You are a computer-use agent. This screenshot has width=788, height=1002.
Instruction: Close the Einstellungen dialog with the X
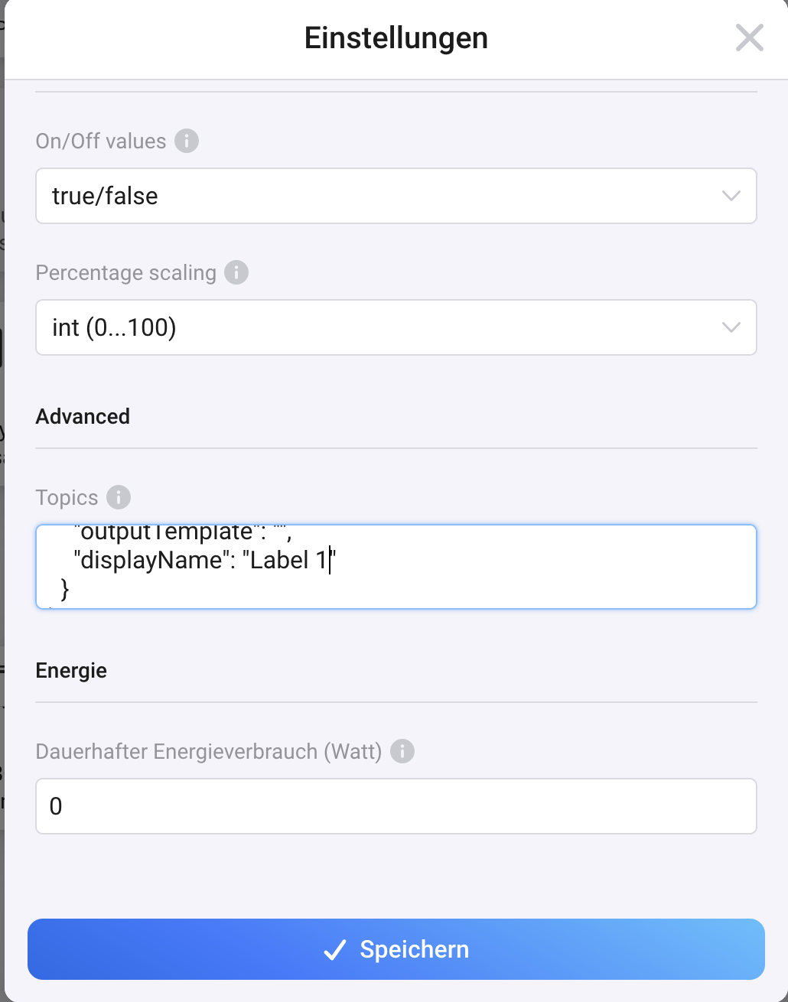pos(749,37)
